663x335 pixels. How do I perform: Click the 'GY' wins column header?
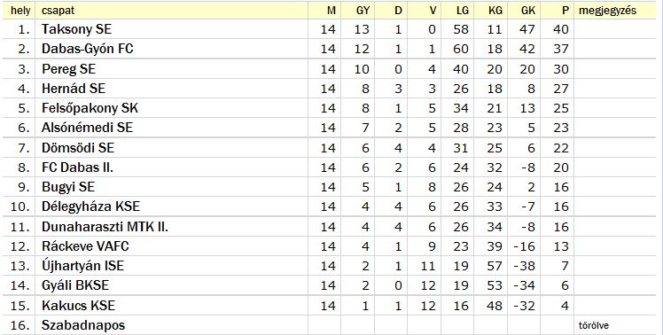[x=363, y=11]
